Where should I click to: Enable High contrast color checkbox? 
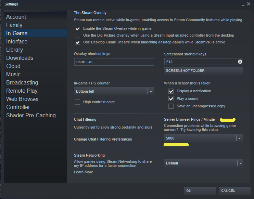click(77, 102)
